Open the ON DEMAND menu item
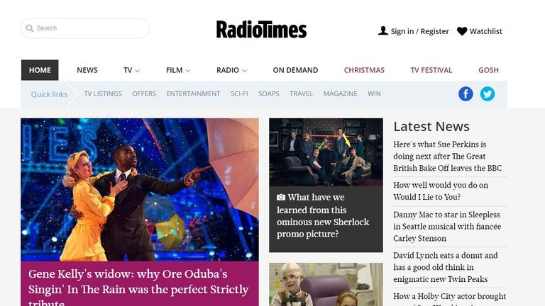 (x=295, y=70)
